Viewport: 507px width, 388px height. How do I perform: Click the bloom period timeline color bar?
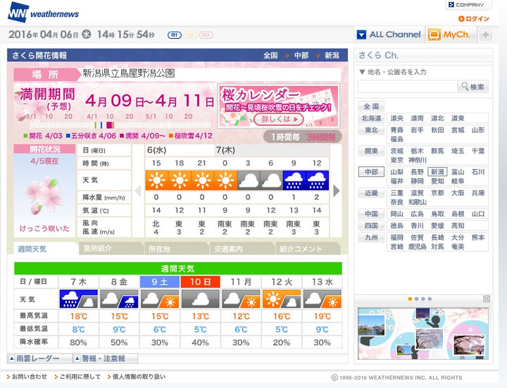tap(113, 125)
